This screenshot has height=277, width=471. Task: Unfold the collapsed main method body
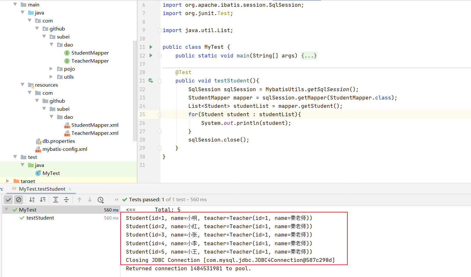coord(309,56)
